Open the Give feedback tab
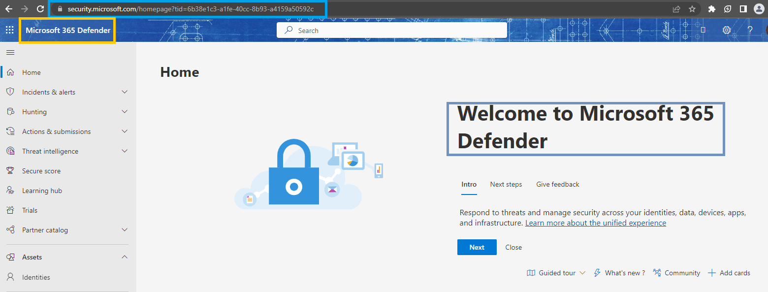Screen dimensions: 768x292 557,184
